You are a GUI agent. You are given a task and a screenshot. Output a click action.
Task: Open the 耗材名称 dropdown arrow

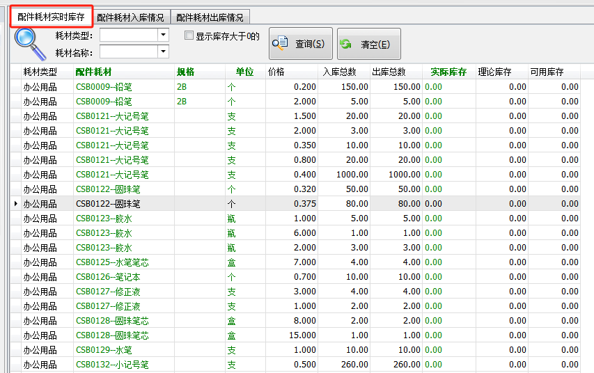tap(163, 51)
